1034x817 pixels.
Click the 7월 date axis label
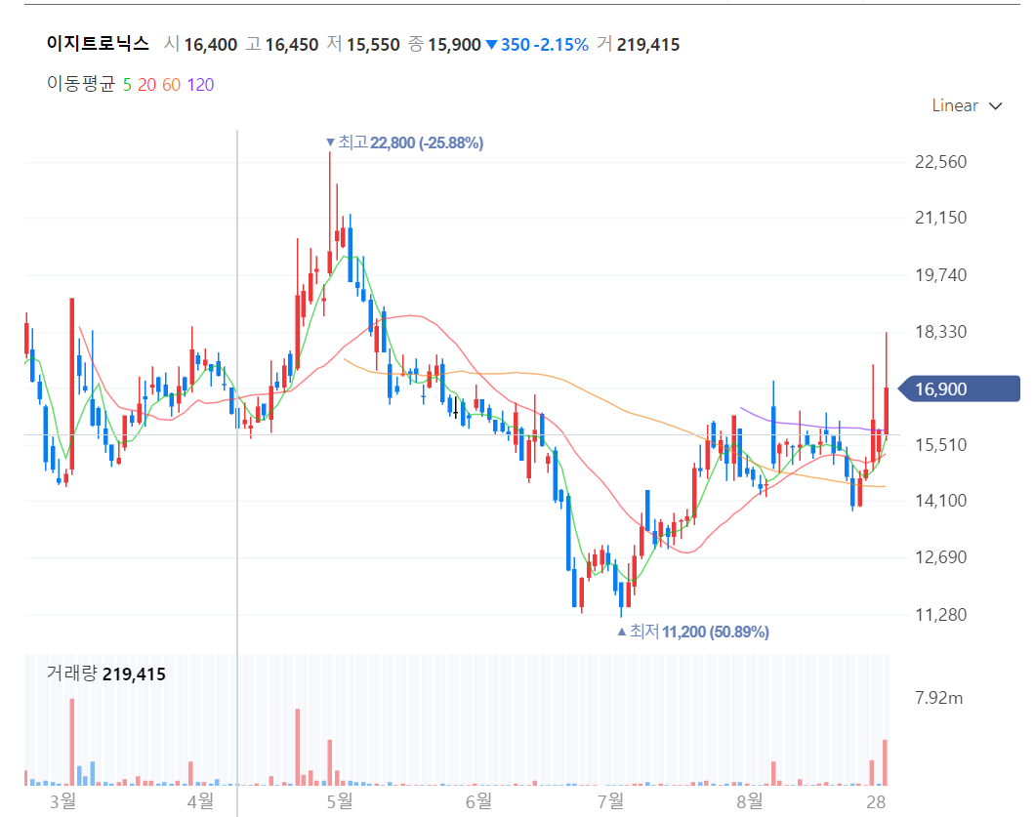pyautogui.click(x=610, y=801)
